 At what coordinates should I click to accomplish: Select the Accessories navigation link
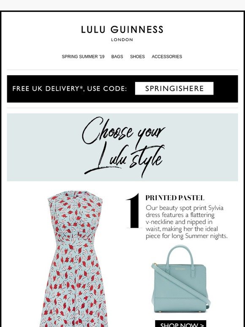(x=167, y=57)
